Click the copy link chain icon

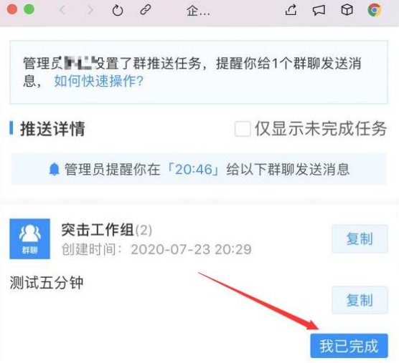[x=146, y=11]
